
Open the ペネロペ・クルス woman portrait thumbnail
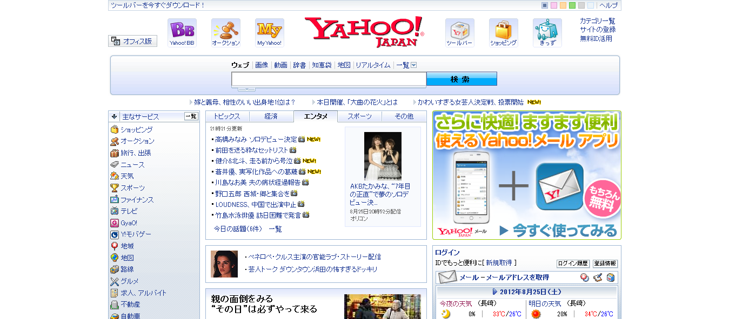pos(224,264)
